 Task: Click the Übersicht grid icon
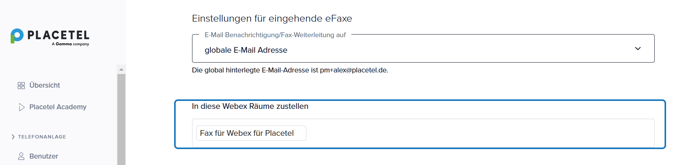[21, 85]
